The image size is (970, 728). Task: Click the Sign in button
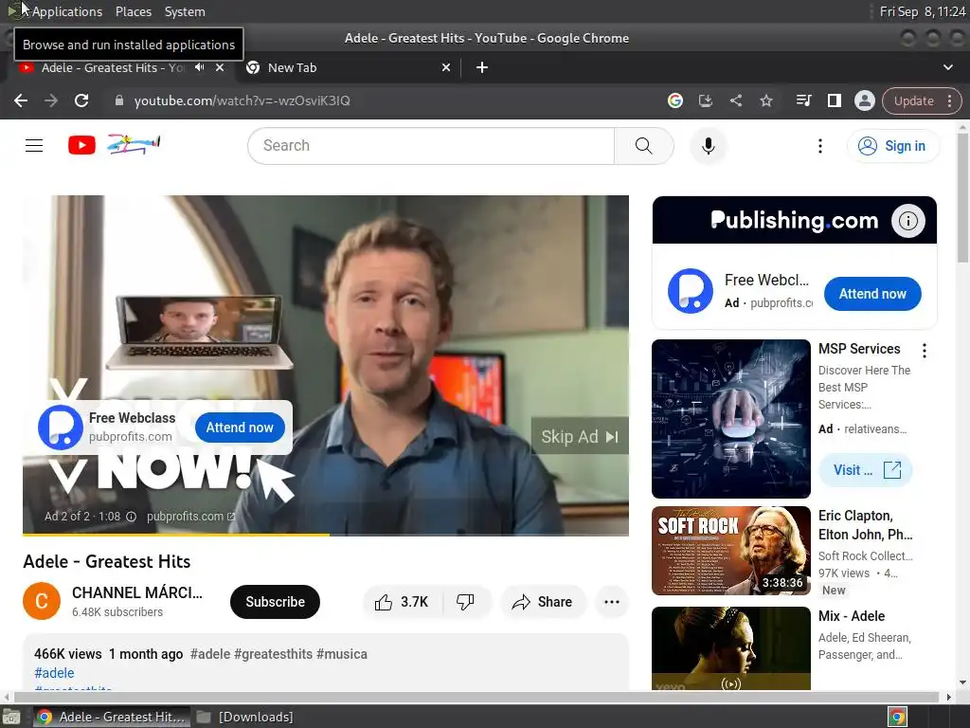pos(892,145)
